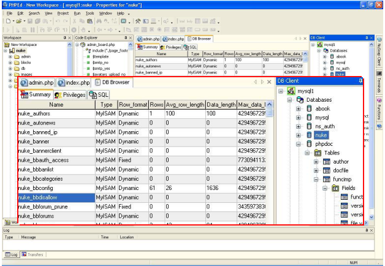Open the dropdown arrow beside New file icon

(13, 21)
